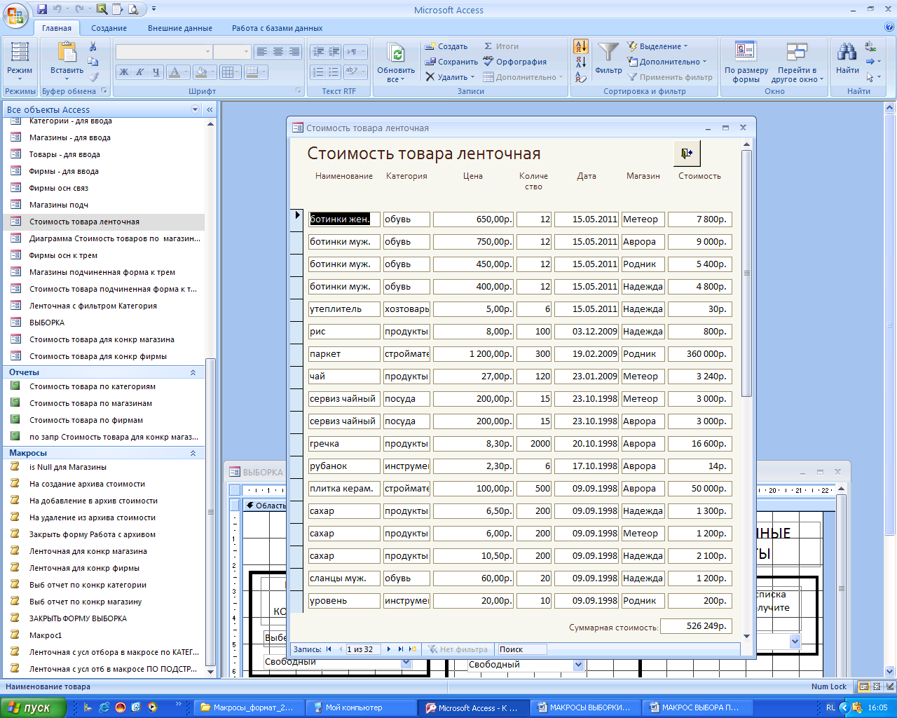Open Microsoft Access help question mark
The height and width of the screenshot is (718, 897).
(x=889, y=27)
